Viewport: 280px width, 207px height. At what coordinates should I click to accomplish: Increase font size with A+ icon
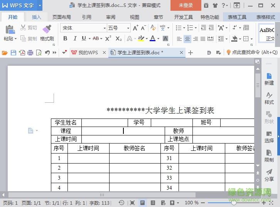pos(135,28)
